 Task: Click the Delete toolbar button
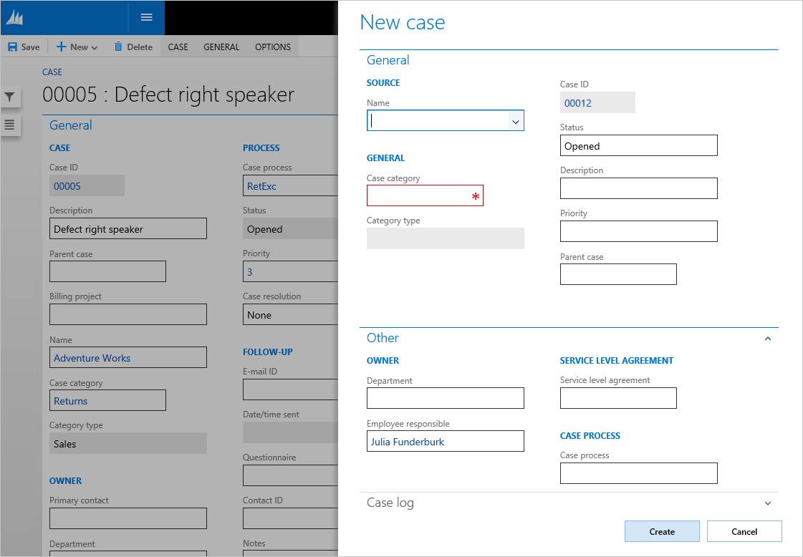133,47
